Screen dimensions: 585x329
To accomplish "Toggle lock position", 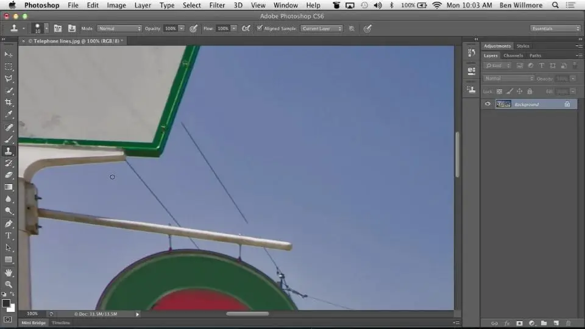I will [519, 91].
